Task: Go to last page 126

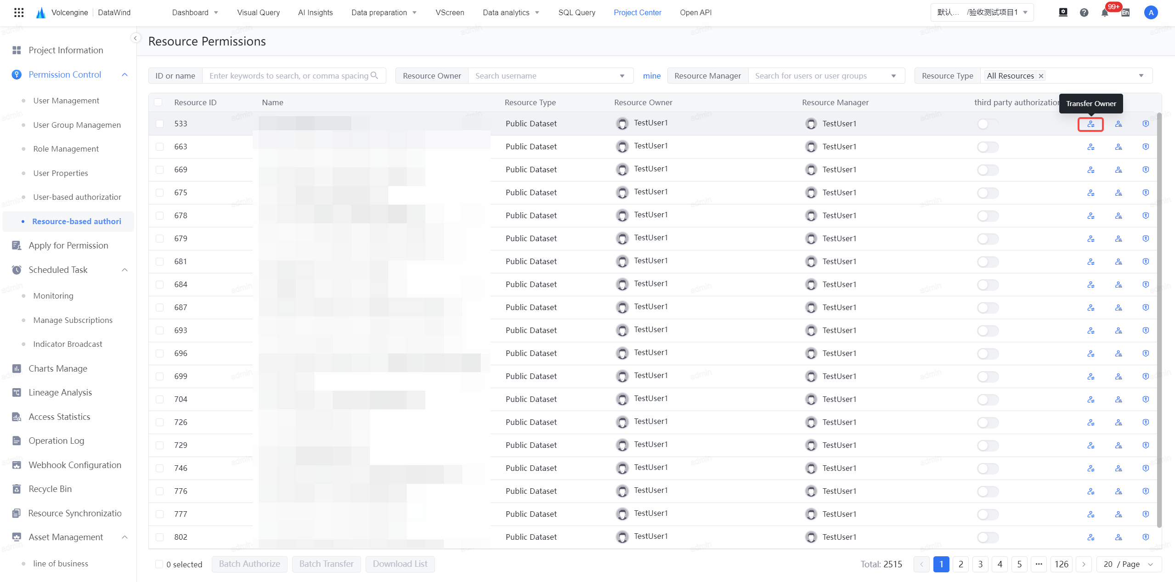Action: tap(1061, 564)
